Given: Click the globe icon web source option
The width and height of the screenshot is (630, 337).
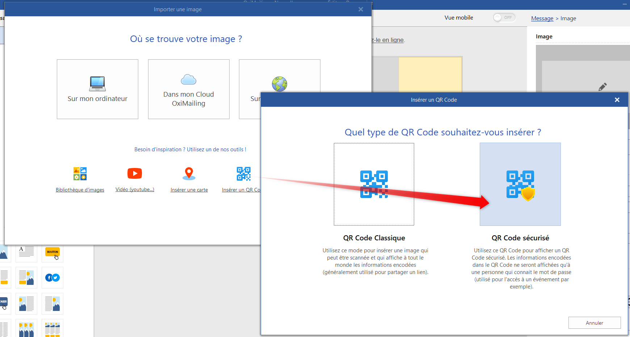Looking at the screenshot, I should 280,84.
